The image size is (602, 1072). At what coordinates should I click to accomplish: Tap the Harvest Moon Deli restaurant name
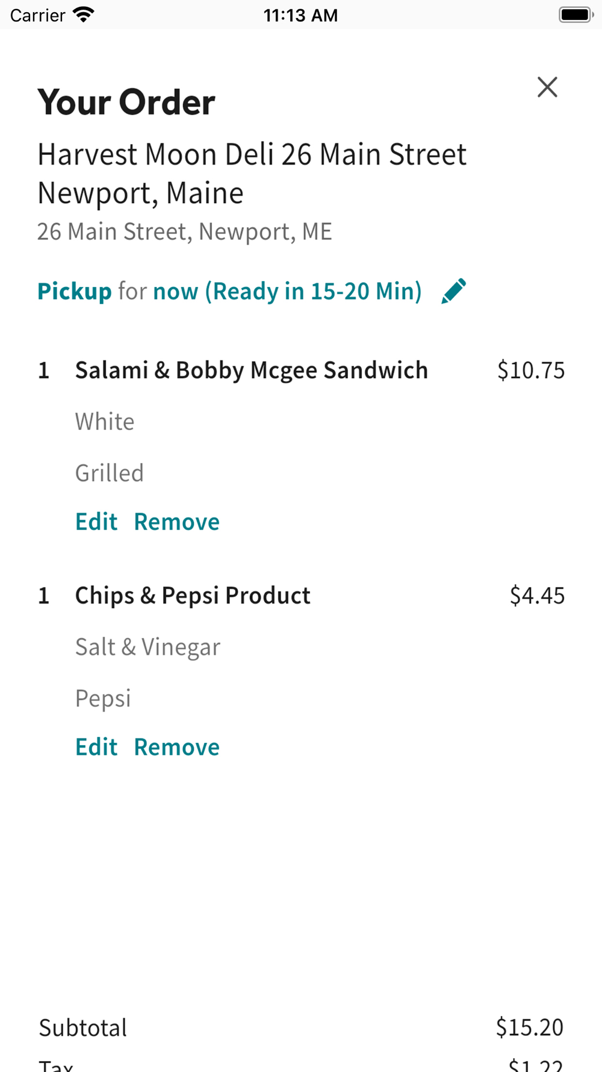(x=252, y=174)
